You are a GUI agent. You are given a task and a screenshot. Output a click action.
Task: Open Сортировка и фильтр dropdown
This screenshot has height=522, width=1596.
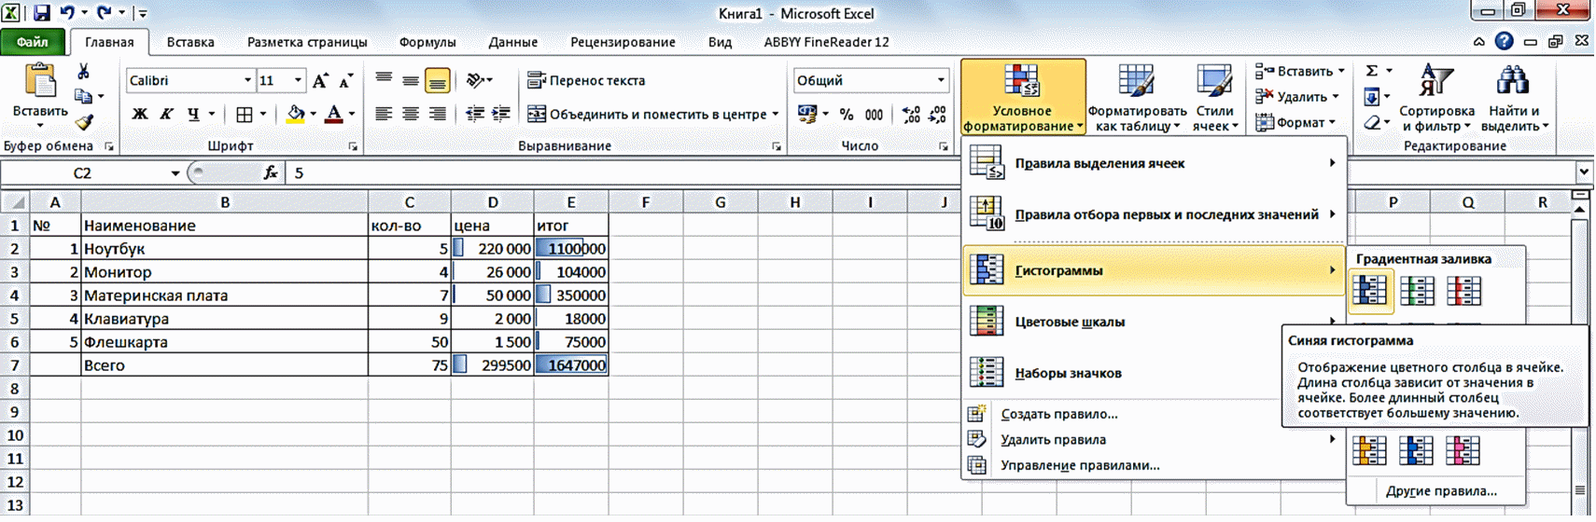tap(1436, 97)
